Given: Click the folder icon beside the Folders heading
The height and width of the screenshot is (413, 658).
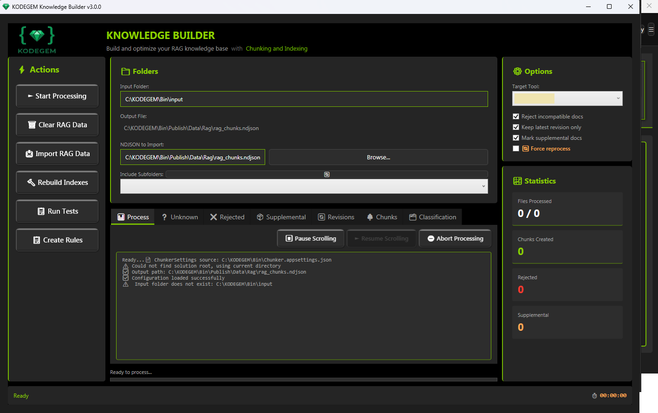Looking at the screenshot, I should (125, 72).
